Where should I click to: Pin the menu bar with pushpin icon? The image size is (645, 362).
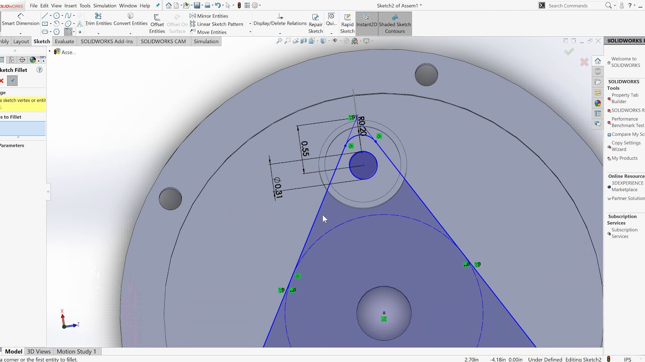tap(157, 6)
